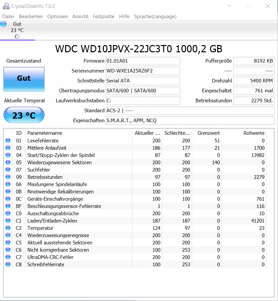Minimize the CrystalDiskInfo window
Image resolution: width=278 pixels, height=301 pixels.
tap(229, 6)
